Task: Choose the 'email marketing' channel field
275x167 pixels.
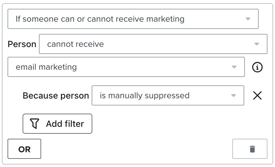Action: pyautogui.click(x=119, y=67)
